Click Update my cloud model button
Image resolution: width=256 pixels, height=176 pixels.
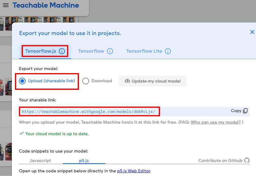tap(152, 81)
